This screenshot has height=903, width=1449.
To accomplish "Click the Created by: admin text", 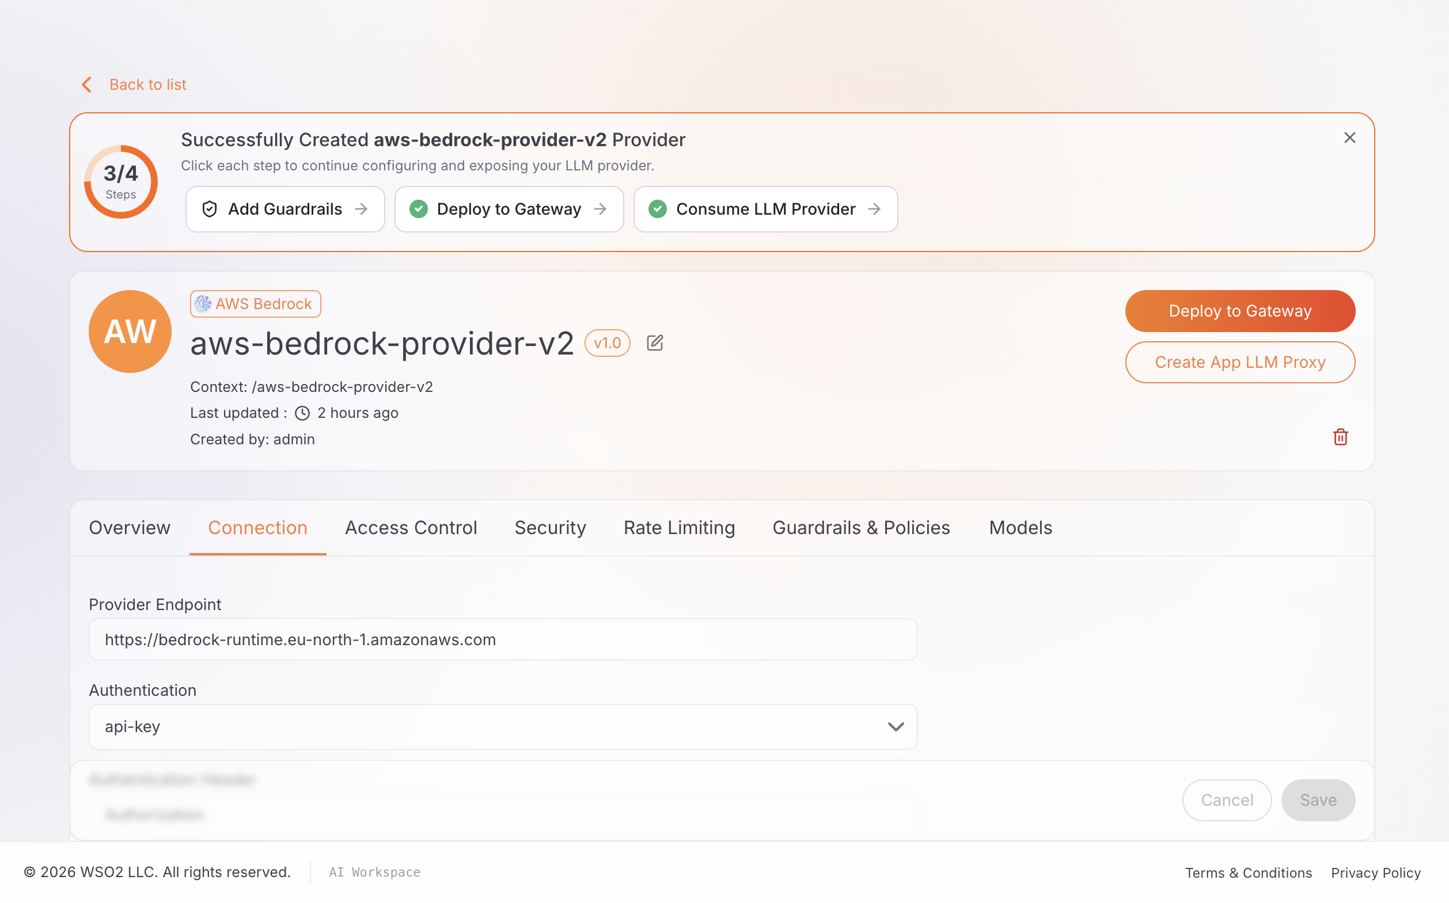I will [252, 440].
